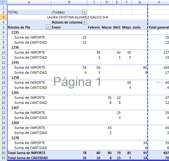Select Total general value 117 for 1236
Image resolution: width=169 pixels, height=161 pixels.
tap(166, 52)
